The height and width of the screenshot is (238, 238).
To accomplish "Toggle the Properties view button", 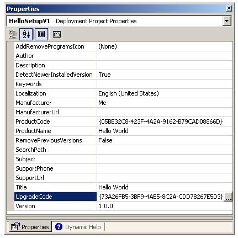I will click(x=41, y=34).
